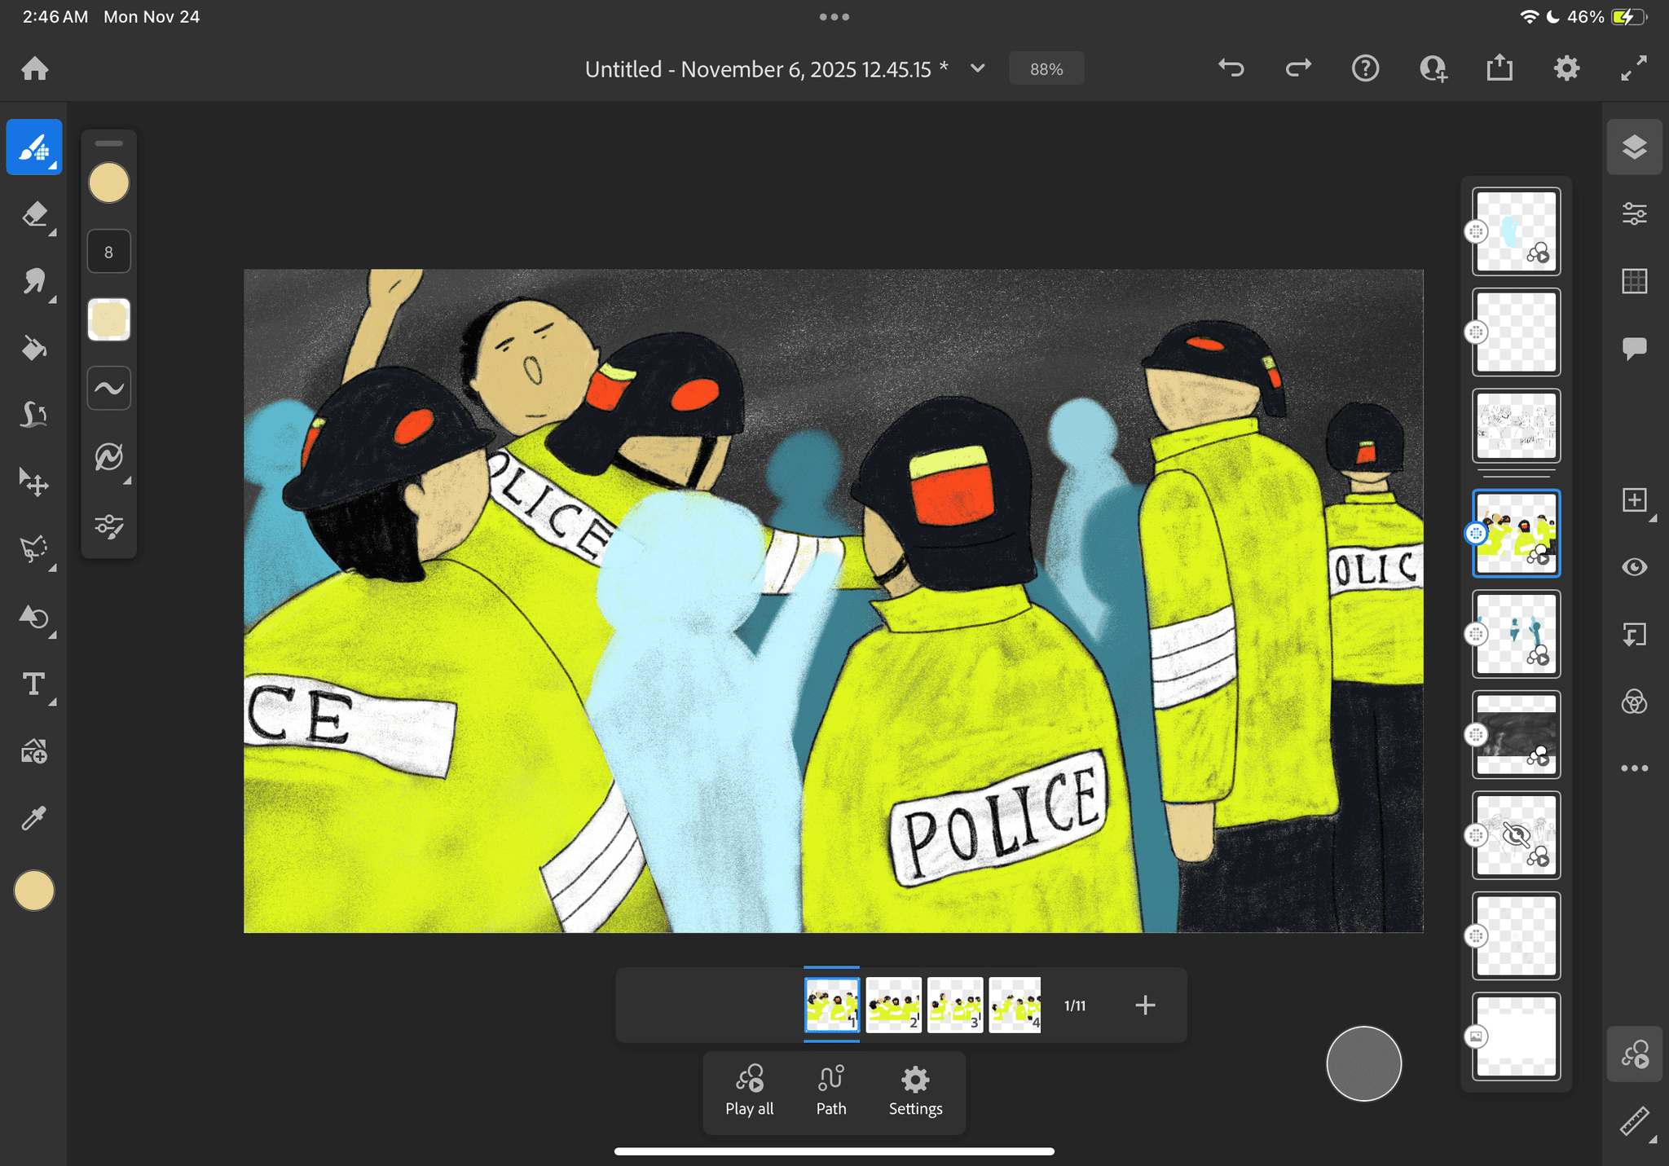
Task: Open the share export icon
Action: pyautogui.click(x=1499, y=68)
